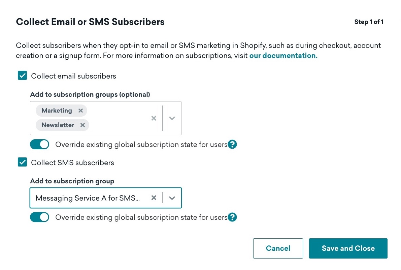Remove the Newsletter subscription group tag

click(x=82, y=125)
